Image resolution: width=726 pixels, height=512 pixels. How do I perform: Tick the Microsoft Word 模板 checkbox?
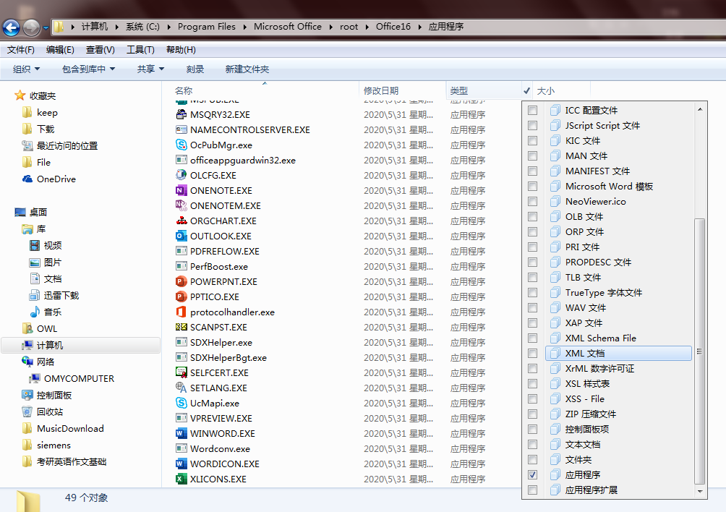[532, 186]
